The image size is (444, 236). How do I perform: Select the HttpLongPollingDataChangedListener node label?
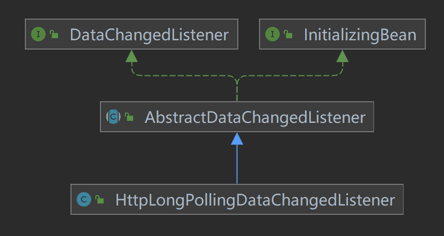[x=255, y=199]
